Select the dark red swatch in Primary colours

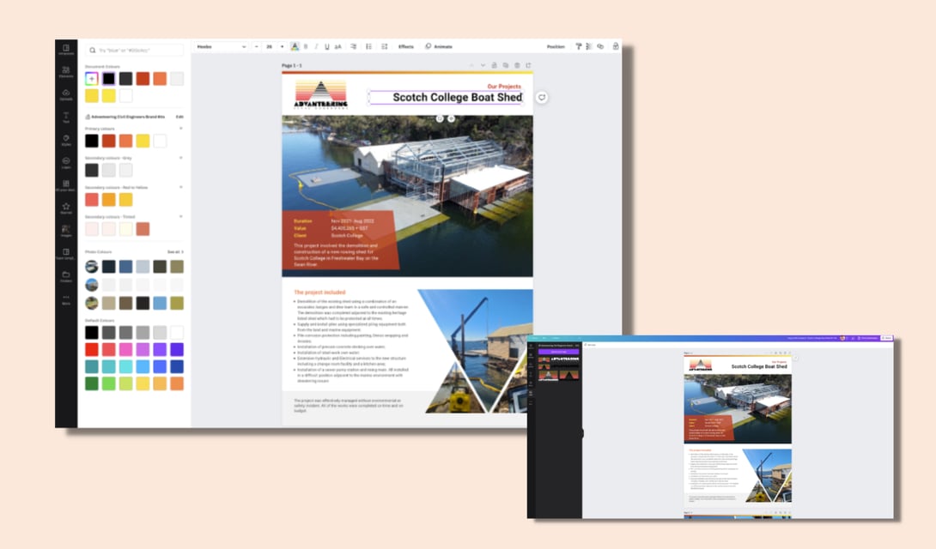(109, 141)
